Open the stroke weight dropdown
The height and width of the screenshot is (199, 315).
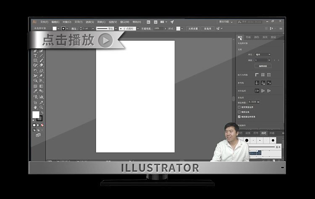point(93,29)
